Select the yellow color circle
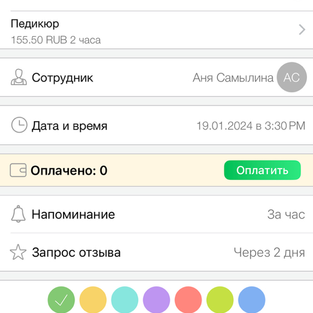313x313 pixels. (x=93, y=300)
